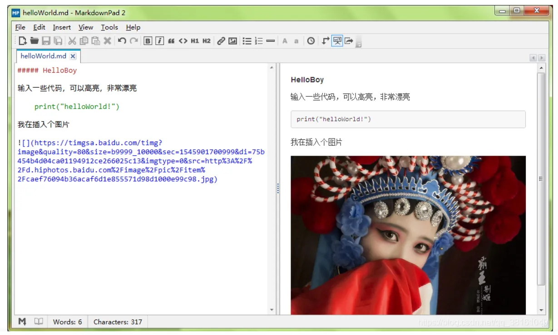Click the Cut scissors icon

(x=72, y=41)
